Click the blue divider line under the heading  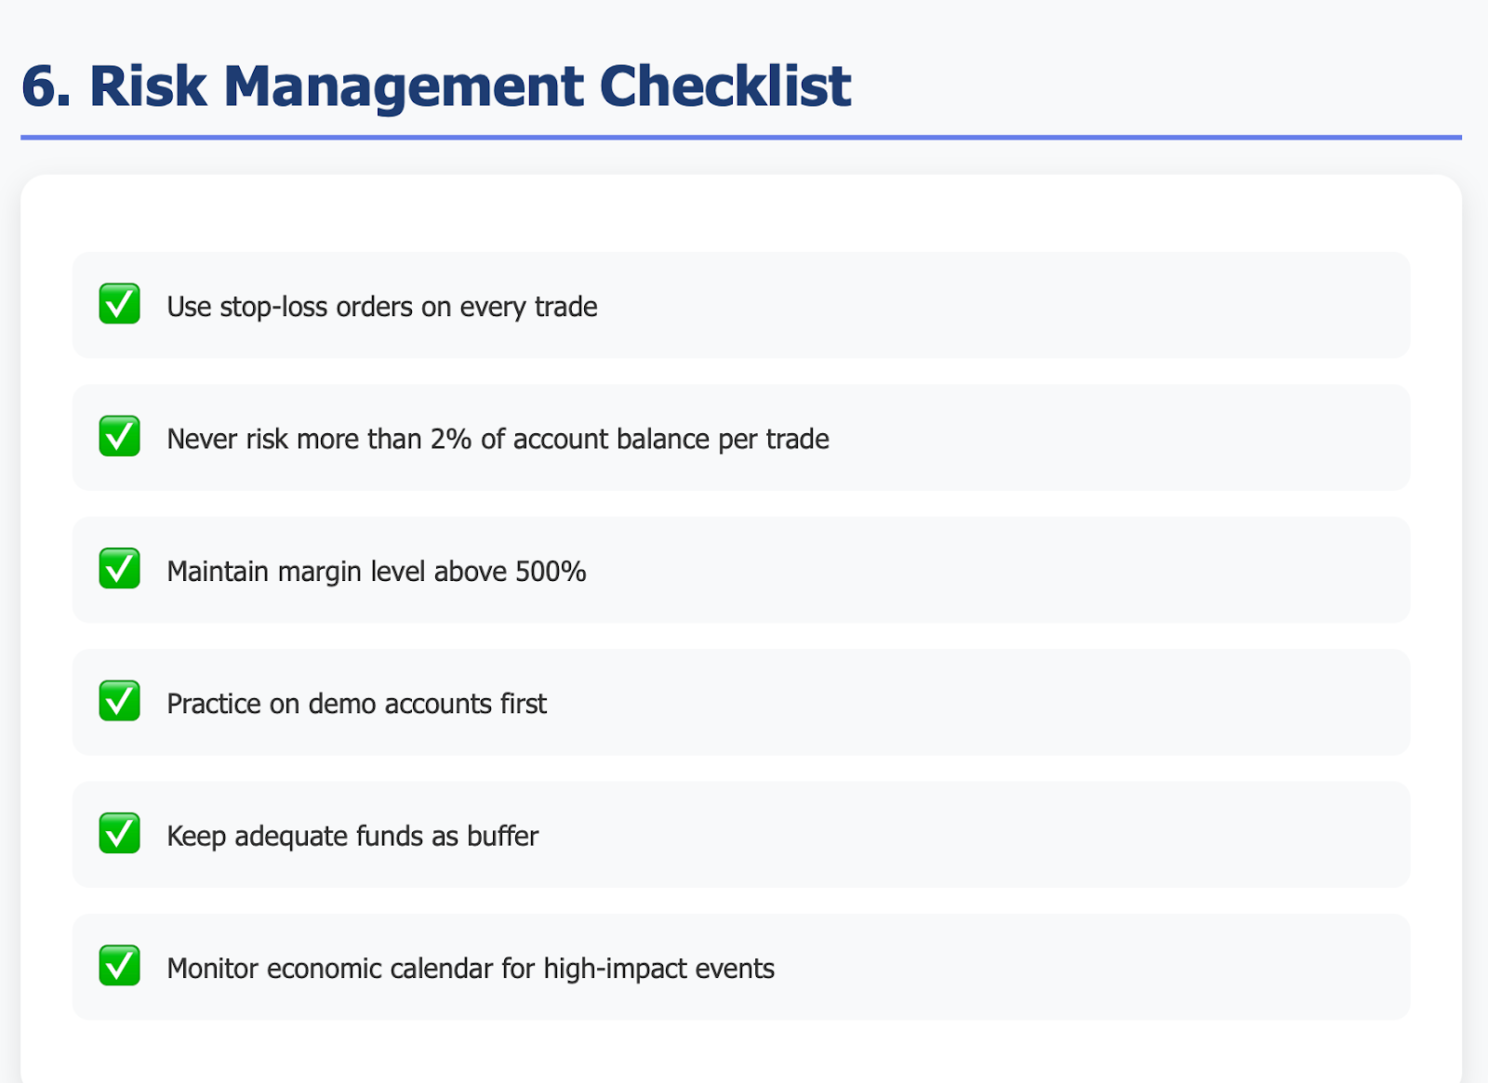pyautogui.click(x=741, y=138)
